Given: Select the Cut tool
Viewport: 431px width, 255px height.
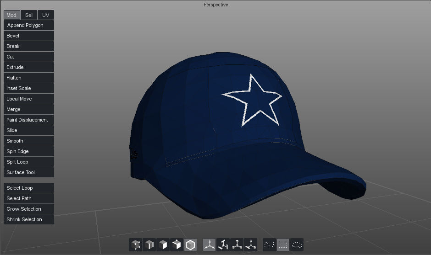Looking at the screenshot, I should point(29,57).
